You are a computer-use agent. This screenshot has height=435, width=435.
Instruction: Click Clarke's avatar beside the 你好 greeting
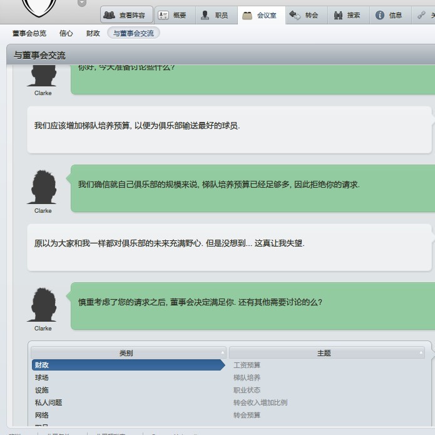pyautogui.click(x=41, y=76)
